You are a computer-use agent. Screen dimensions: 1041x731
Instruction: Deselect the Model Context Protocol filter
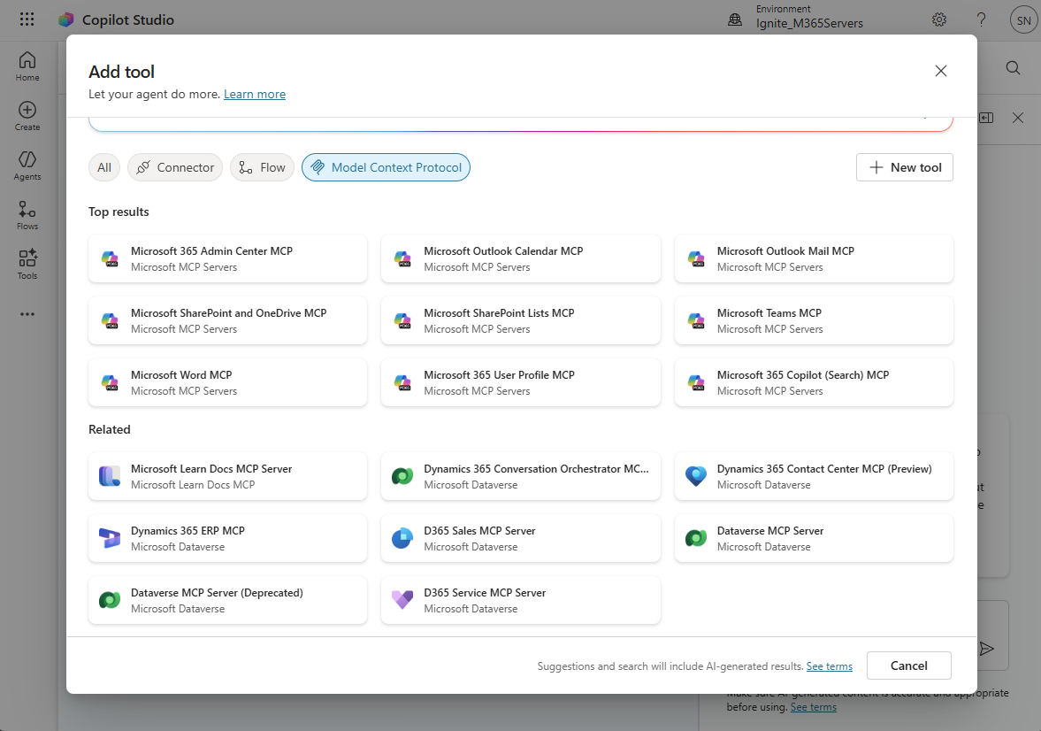386,166
